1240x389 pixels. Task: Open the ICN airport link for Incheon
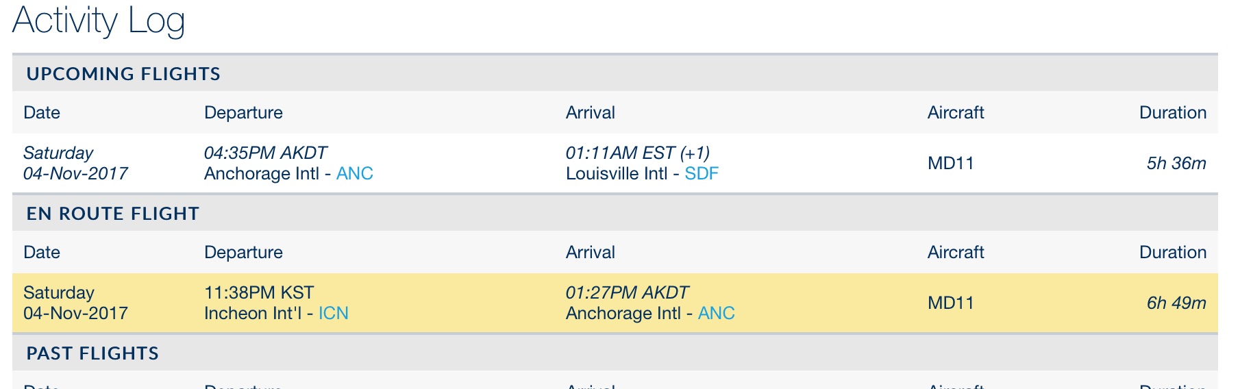[x=333, y=314]
